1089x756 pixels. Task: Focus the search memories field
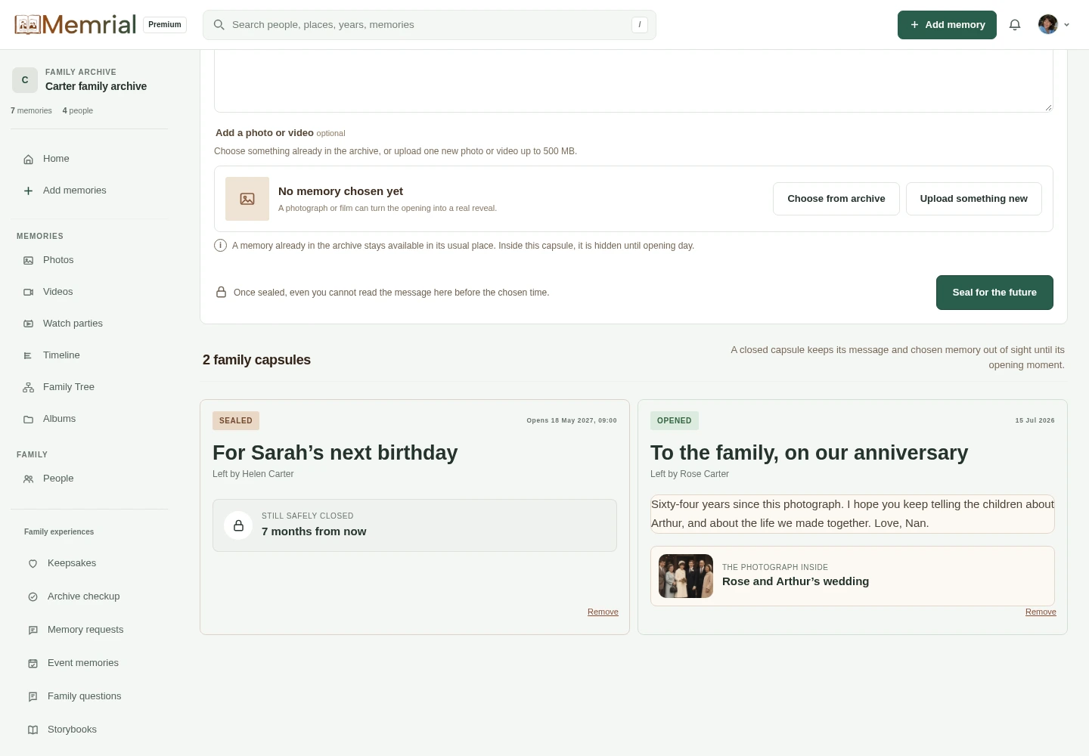(430, 25)
